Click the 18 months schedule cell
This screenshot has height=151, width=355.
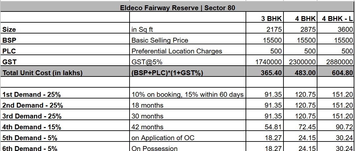pyautogui.click(x=147, y=105)
